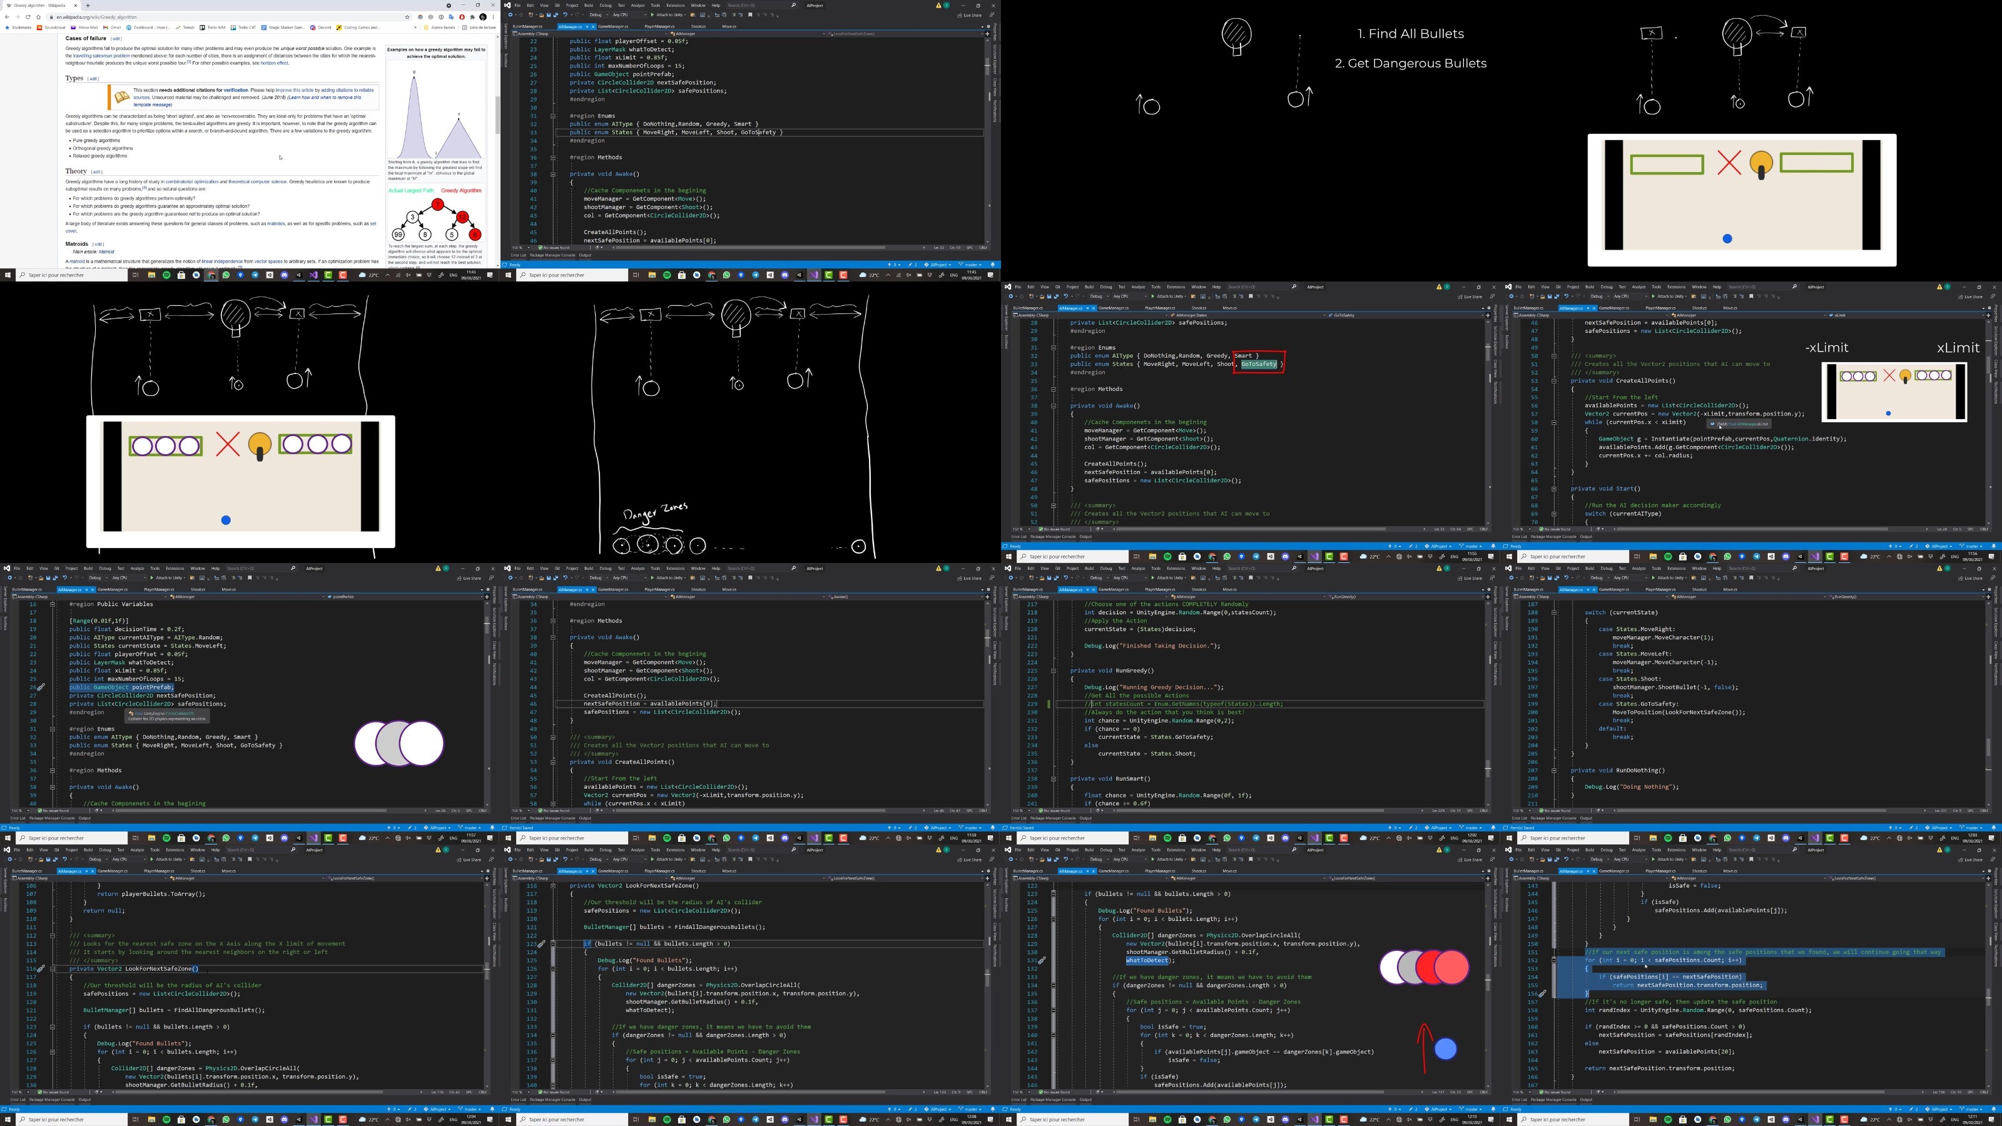The image size is (2002, 1126).
Task: Open the Trello-MM bookmark in the bookmarks bar
Action: pos(212,27)
